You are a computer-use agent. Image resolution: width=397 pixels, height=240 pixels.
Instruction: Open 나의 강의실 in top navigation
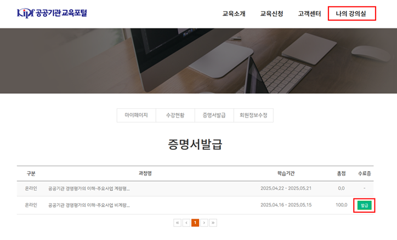click(351, 14)
